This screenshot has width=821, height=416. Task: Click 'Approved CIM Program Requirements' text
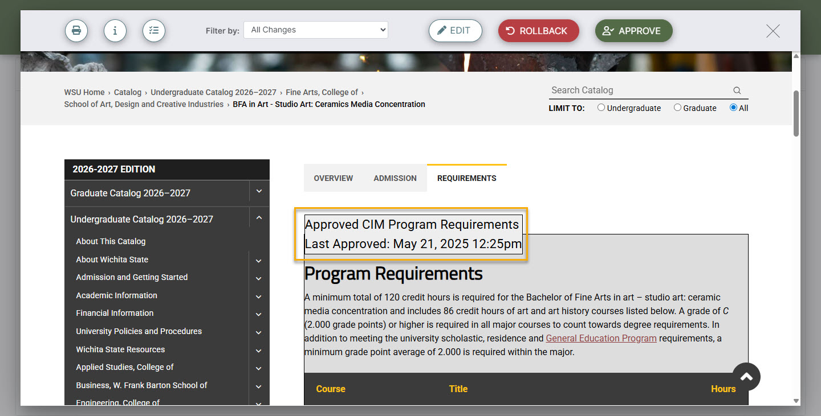pyautogui.click(x=412, y=224)
